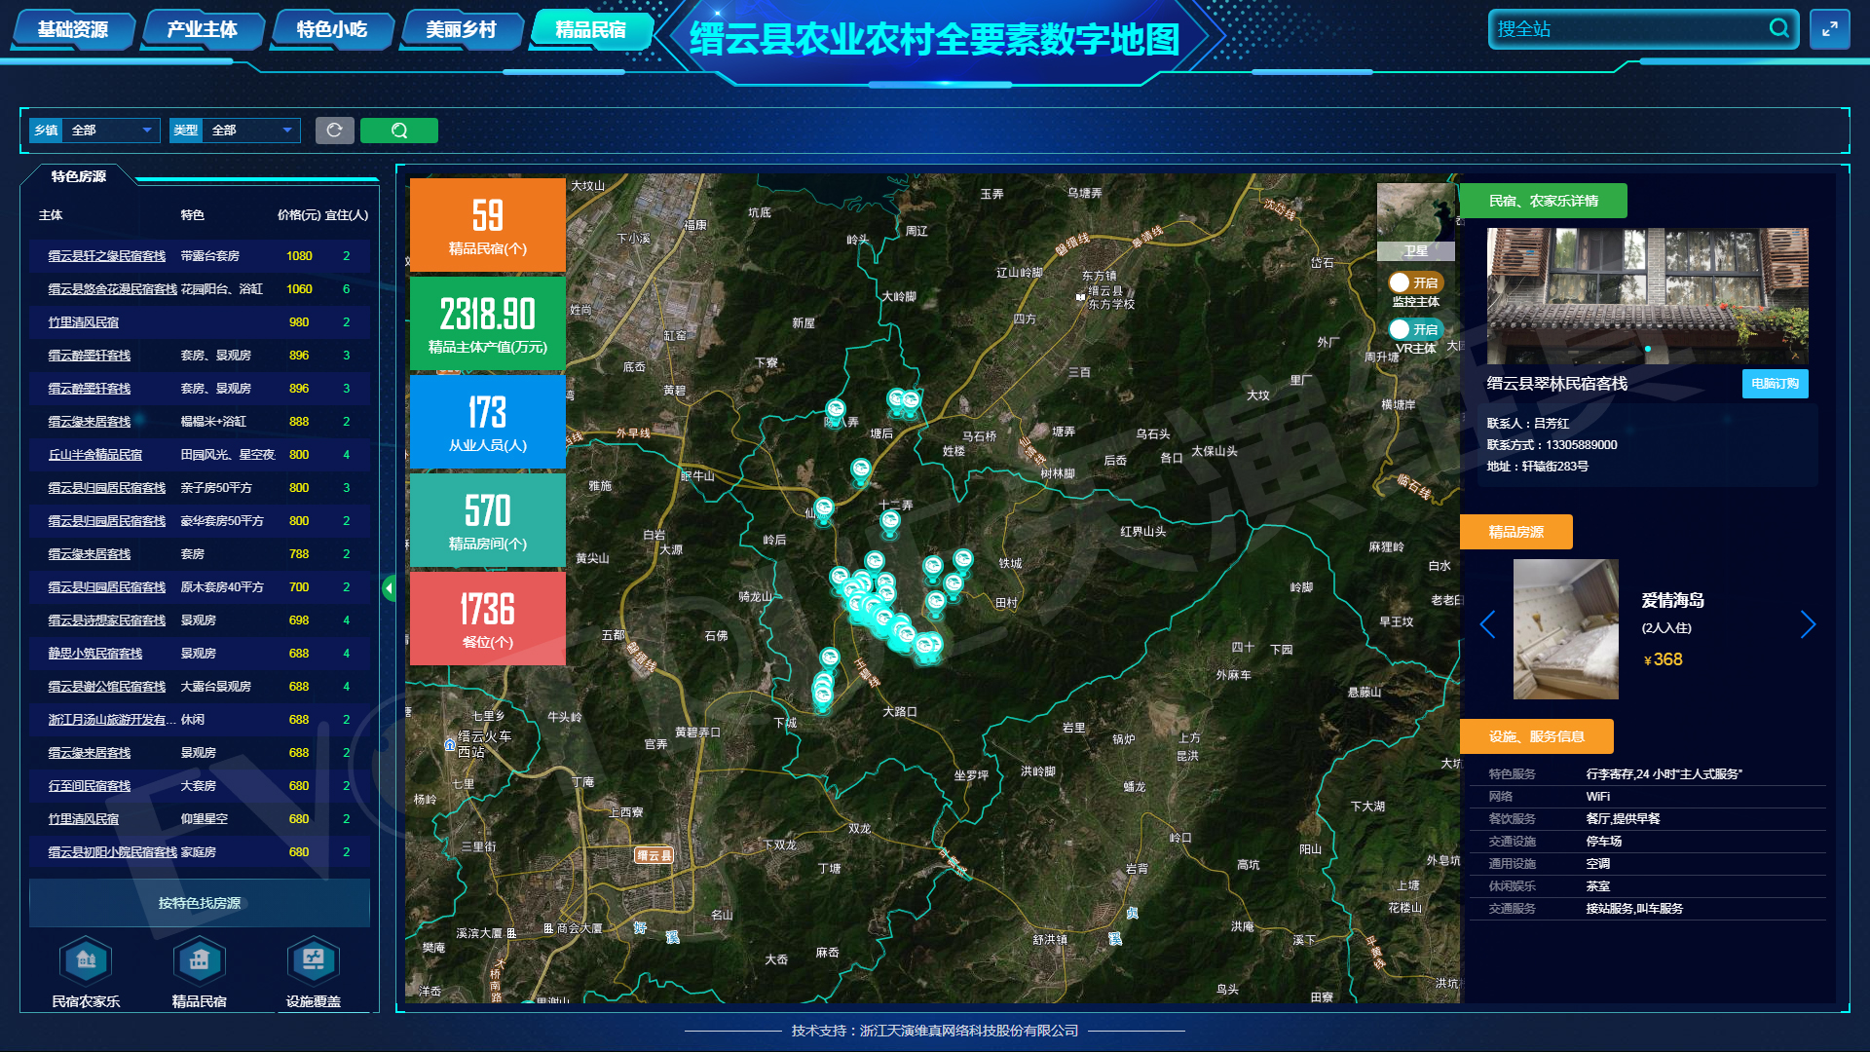Screen dimensions: 1870x1052
Task: Switch map to 卫星 layer thumbnail
Action: coord(1415,222)
